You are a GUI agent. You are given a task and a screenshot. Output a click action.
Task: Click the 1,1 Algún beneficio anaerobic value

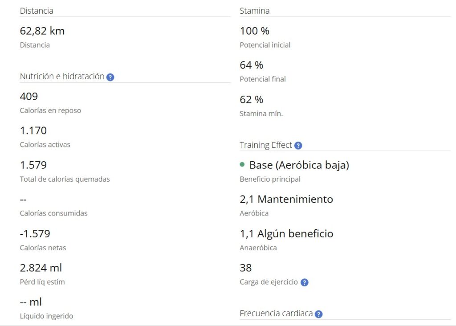(x=286, y=233)
